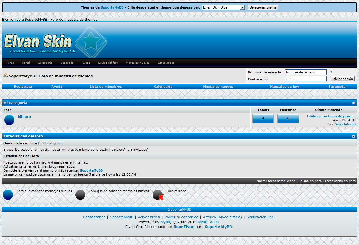Click Marcar foros como leídos

coord(276,181)
